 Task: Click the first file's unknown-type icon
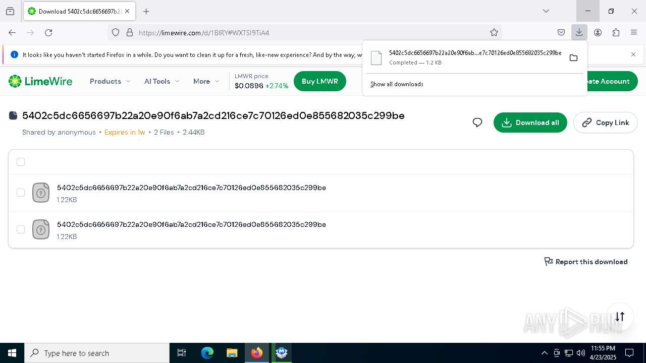coord(41,193)
